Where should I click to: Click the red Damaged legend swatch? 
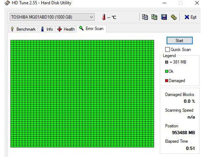pos(166,81)
